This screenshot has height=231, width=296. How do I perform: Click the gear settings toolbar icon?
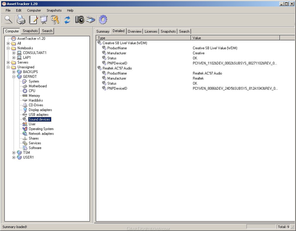point(103,20)
